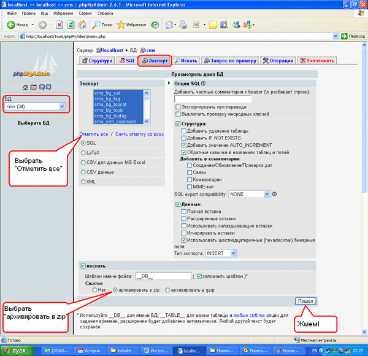Open the Поиск search tool
Viewport: 368px width, 356px height.
click(102, 24)
